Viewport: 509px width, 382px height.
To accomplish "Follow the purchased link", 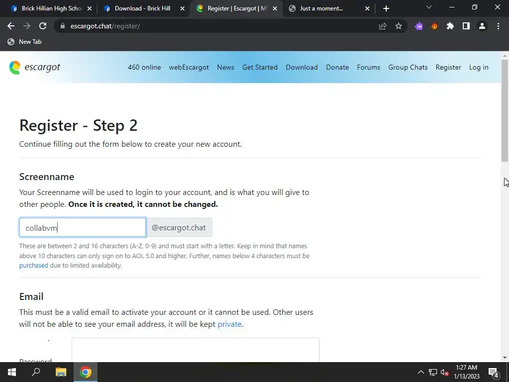I will pos(33,266).
